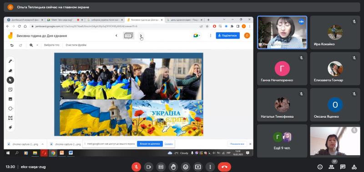Image resolution: width=364 pixels, height=172 pixels.
Task: Redo the Jamboard action
Action: tap(20, 45)
